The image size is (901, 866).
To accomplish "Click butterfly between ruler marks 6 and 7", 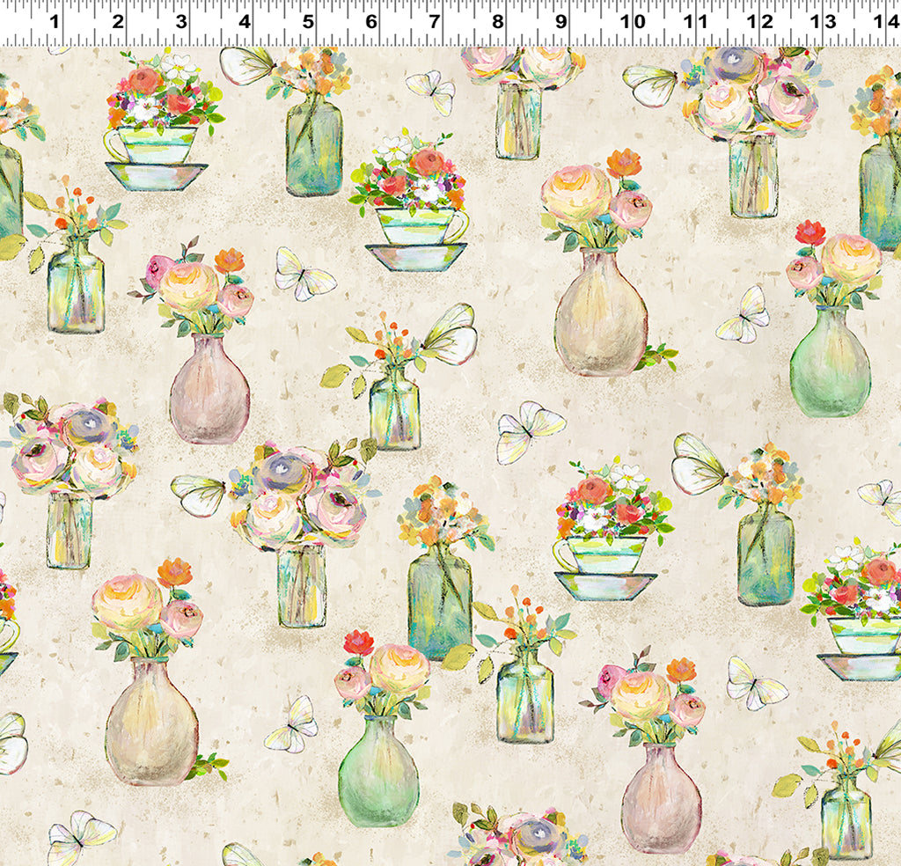I will pyautogui.click(x=431, y=92).
